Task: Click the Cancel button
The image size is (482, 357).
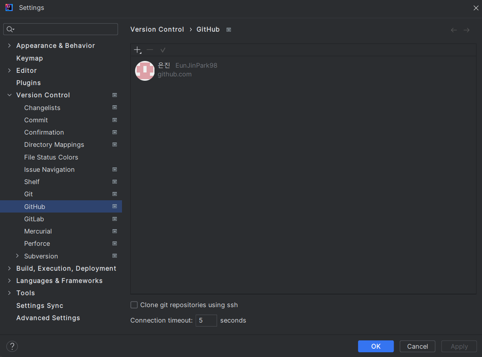Action: point(417,346)
